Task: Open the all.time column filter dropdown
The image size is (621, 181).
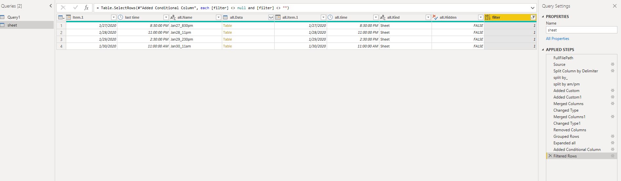Action: click(376, 17)
